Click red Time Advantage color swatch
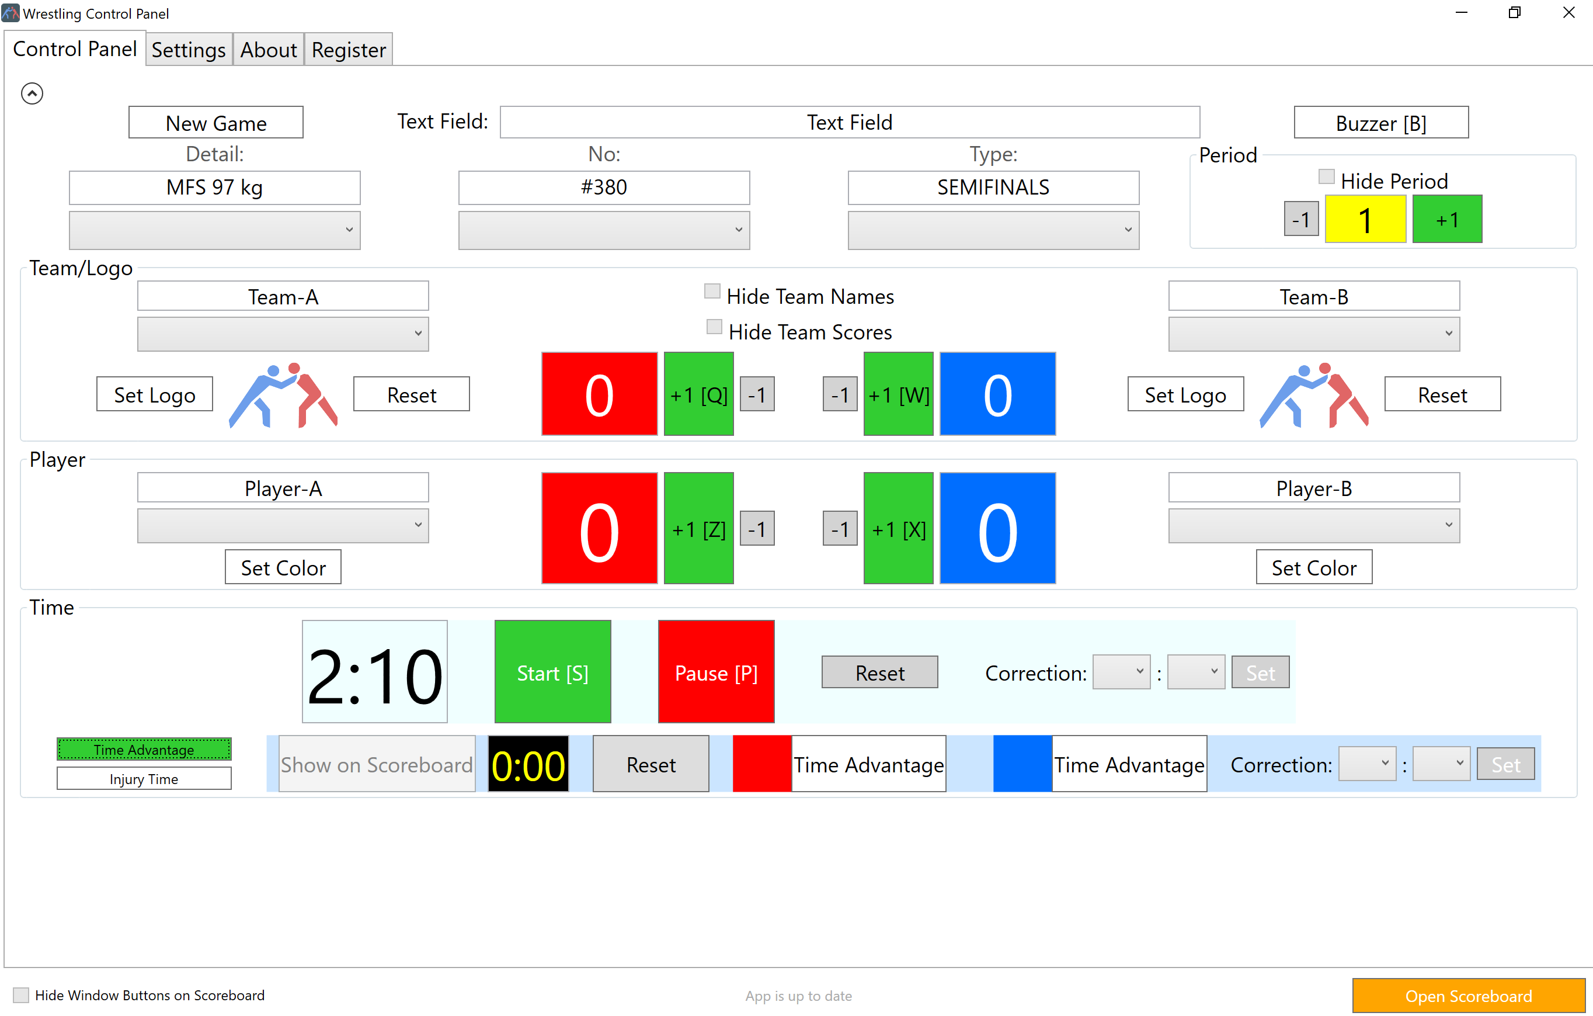 761,764
